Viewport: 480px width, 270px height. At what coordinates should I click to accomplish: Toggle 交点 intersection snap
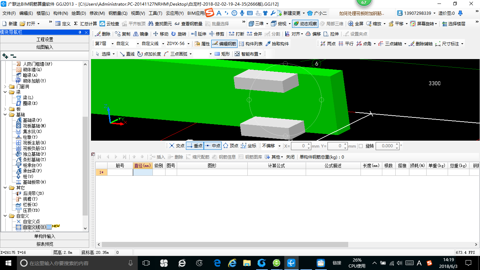(177, 146)
